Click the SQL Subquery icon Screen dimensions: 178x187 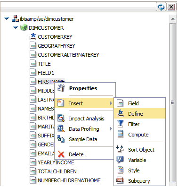coord(120,180)
